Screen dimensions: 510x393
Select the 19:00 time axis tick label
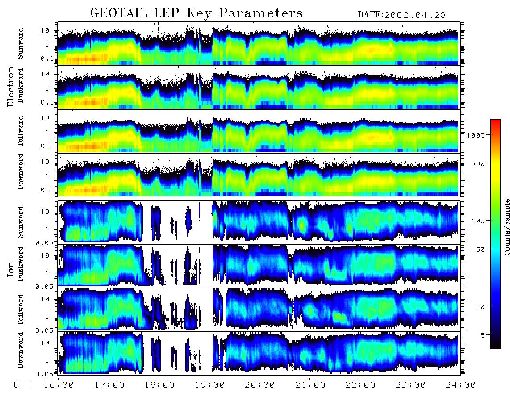tap(210, 385)
